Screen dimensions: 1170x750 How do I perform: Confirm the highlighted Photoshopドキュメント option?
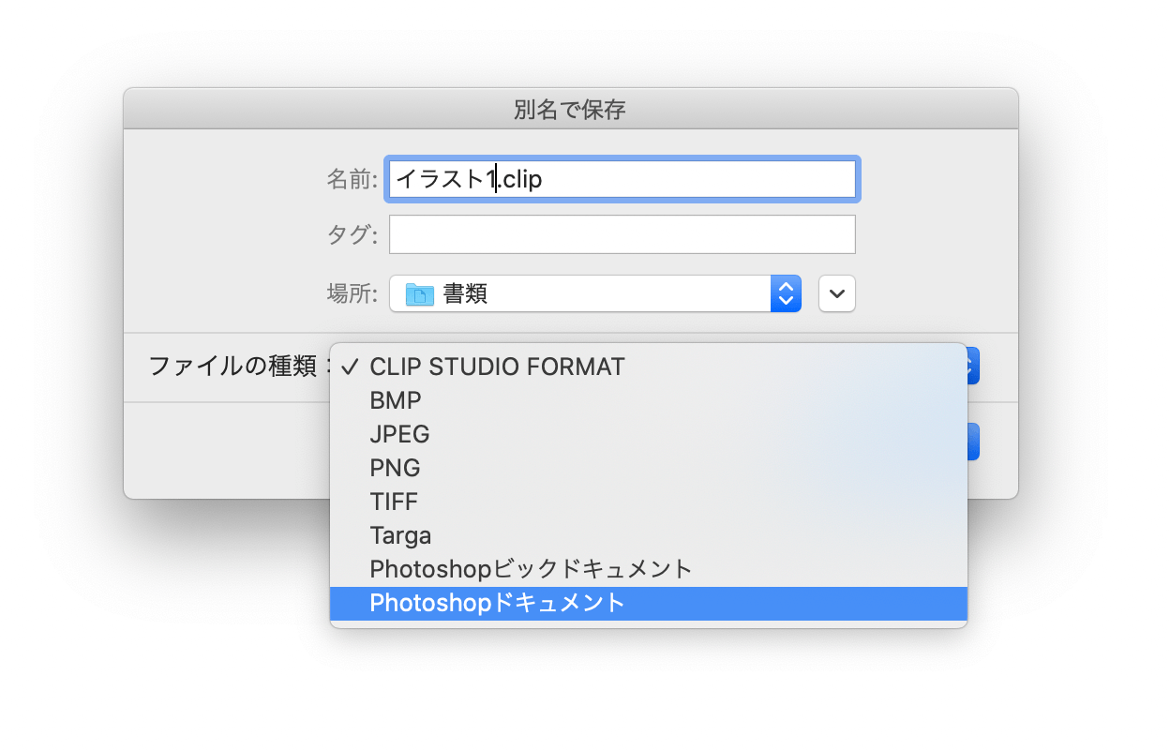497,603
